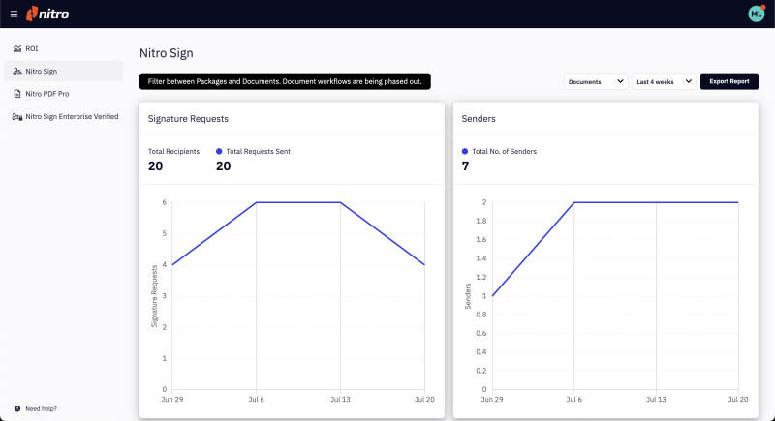775x421 pixels.
Task: Click the vertical Senders axis title
Action: (468, 296)
